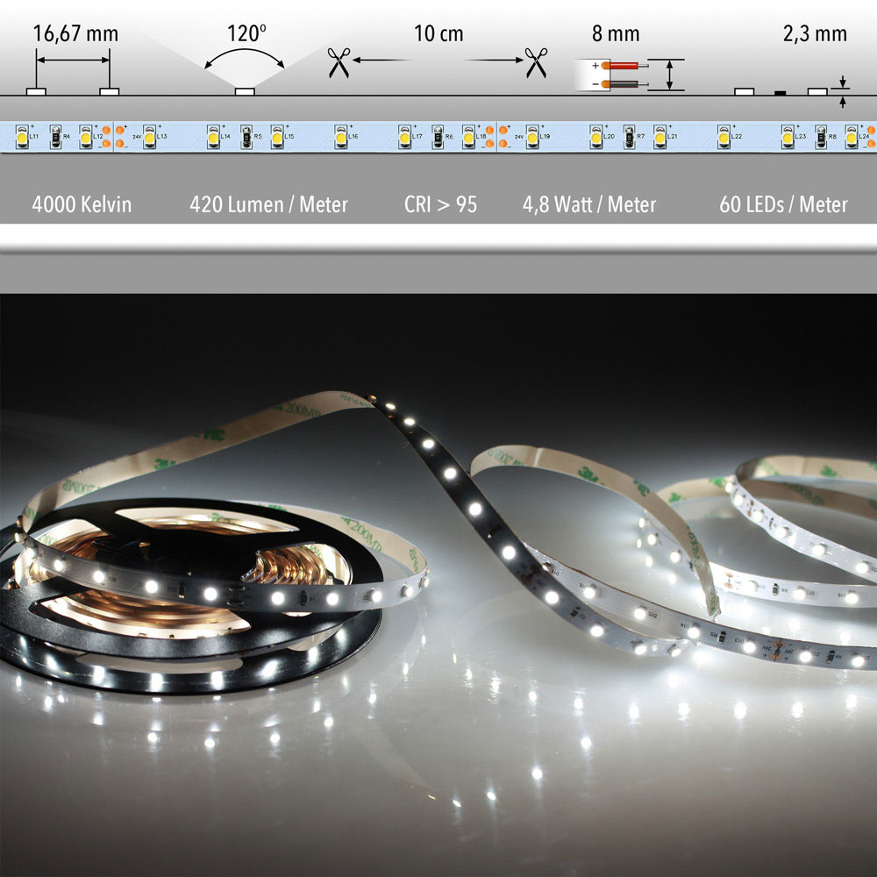The height and width of the screenshot is (877, 877).
Task: Click the "10 cm" cut length text
Action: coord(438,35)
